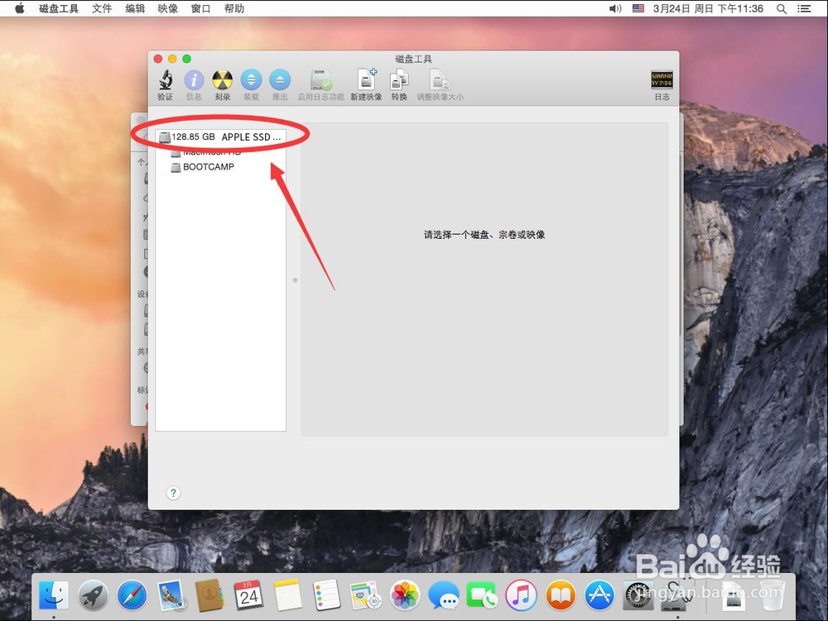The image size is (828, 621).
Task: Open the 磁盘工具 application menu
Action: coord(59,8)
